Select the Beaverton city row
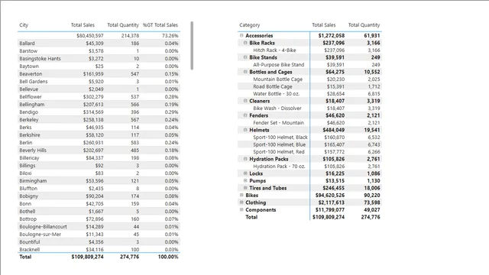 (x=99, y=74)
